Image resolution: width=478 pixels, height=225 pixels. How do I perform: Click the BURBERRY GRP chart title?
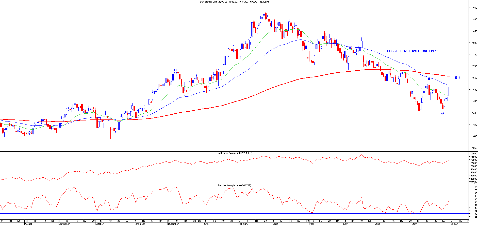(234, 2)
